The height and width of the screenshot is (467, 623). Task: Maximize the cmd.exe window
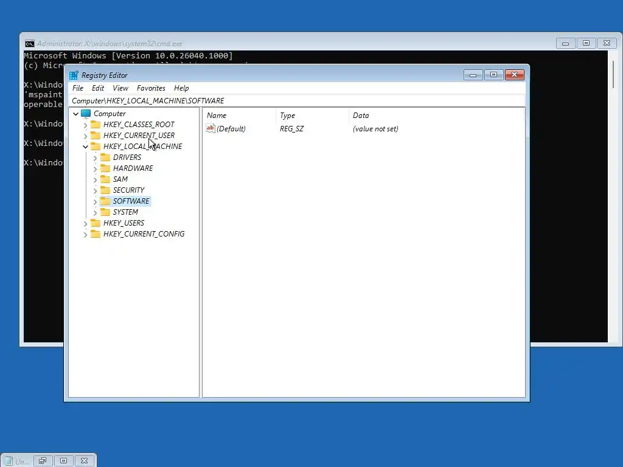586,43
